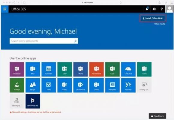174x120 pixels.
Task: Open the notifications bell
Action: pyautogui.click(x=147, y=9)
